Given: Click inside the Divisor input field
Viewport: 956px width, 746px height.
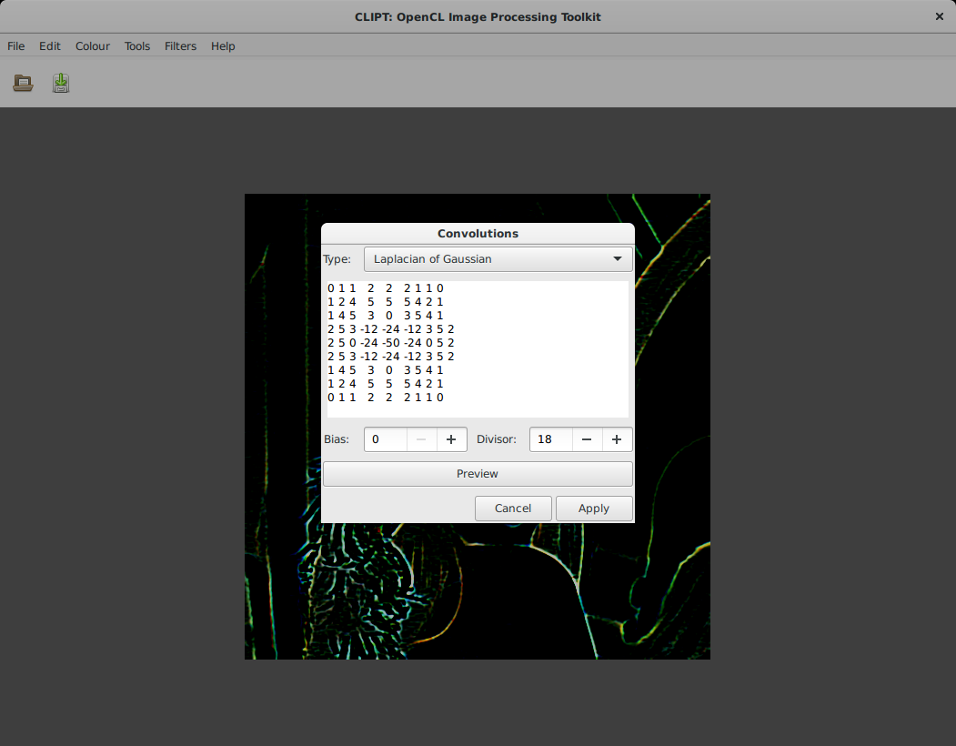Looking at the screenshot, I should tap(551, 439).
